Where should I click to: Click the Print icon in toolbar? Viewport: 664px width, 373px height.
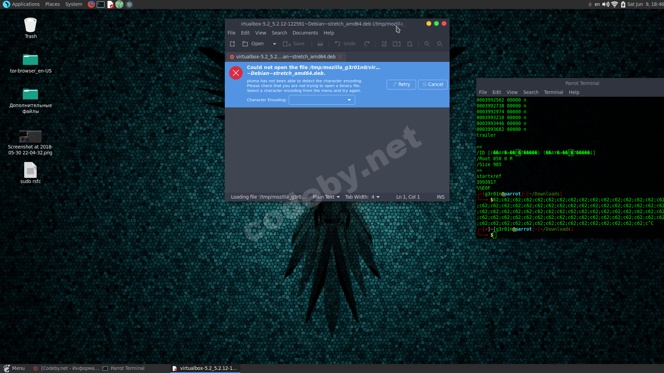pyautogui.click(x=320, y=44)
